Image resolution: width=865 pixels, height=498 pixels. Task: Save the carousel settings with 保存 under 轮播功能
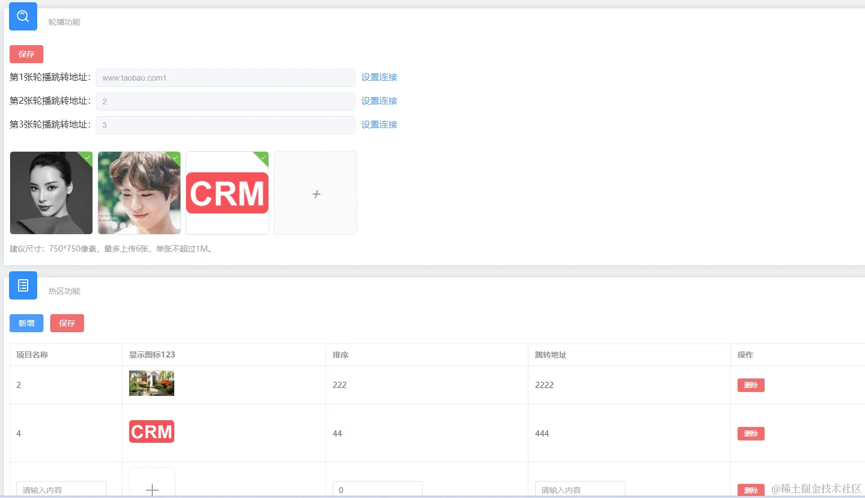27,54
